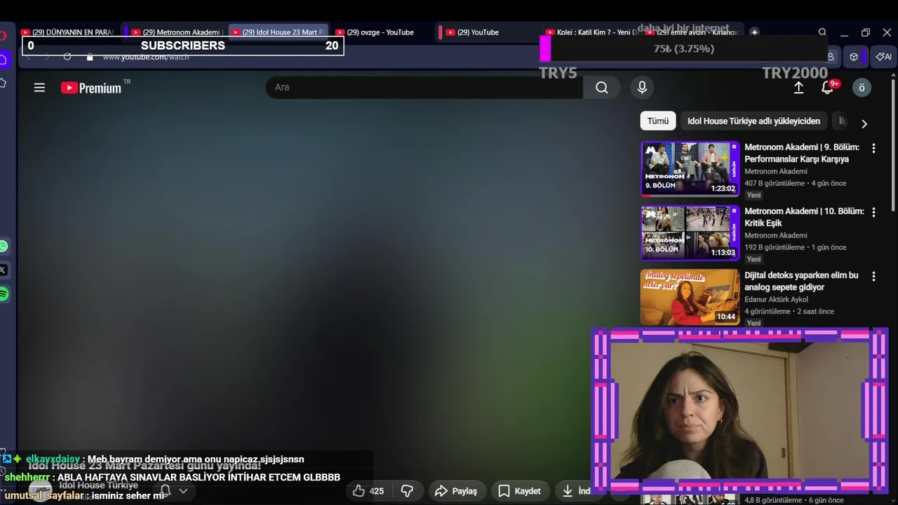Click the Idol House 23 Mart video title

coord(145,466)
